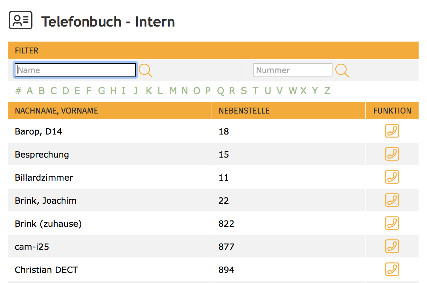The width and height of the screenshot is (427, 283).
Task: Show entries starting with letter C
Action: pyautogui.click(x=54, y=91)
